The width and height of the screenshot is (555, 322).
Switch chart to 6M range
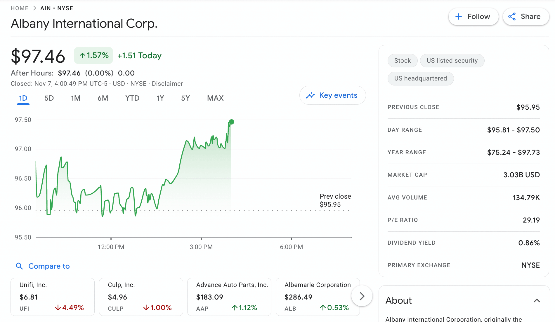click(x=103, y=98)
